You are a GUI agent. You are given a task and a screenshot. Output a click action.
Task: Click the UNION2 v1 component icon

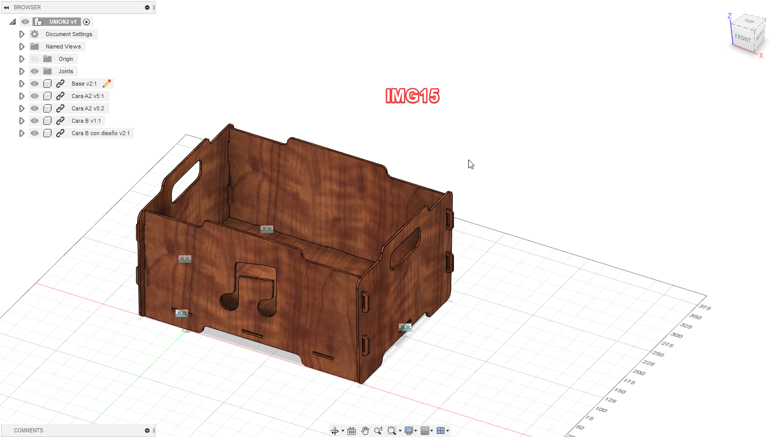(x=38, y=22)
